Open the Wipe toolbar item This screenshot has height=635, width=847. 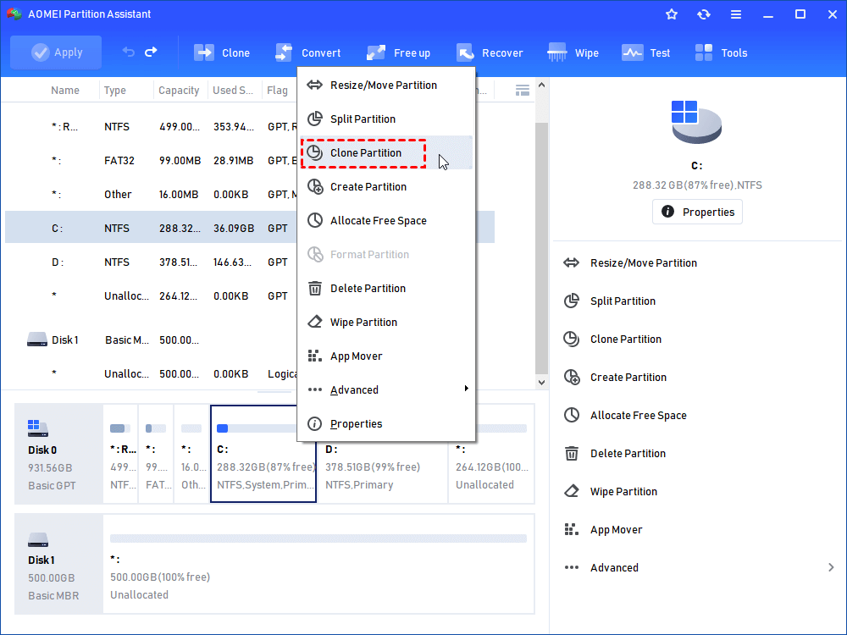click(x=573, y=52)
